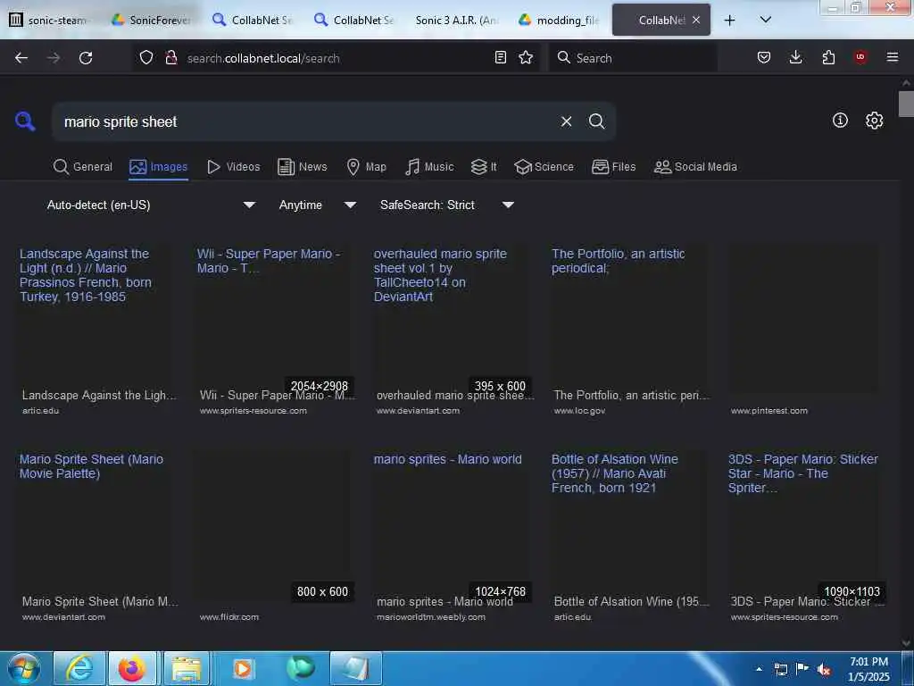Image resolution: width=914 pixels, height=686 pixels.
Task: Open the SafeSearch: Strict dropdown
Action: click(x=446, y=205)
